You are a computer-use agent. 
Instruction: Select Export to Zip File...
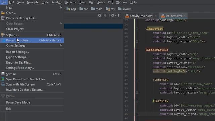pos(32,63)
